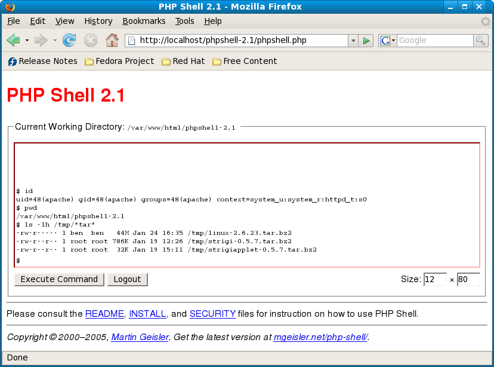Open the Release Notes bookmark

pyautogui.click(x=42, y=61)
